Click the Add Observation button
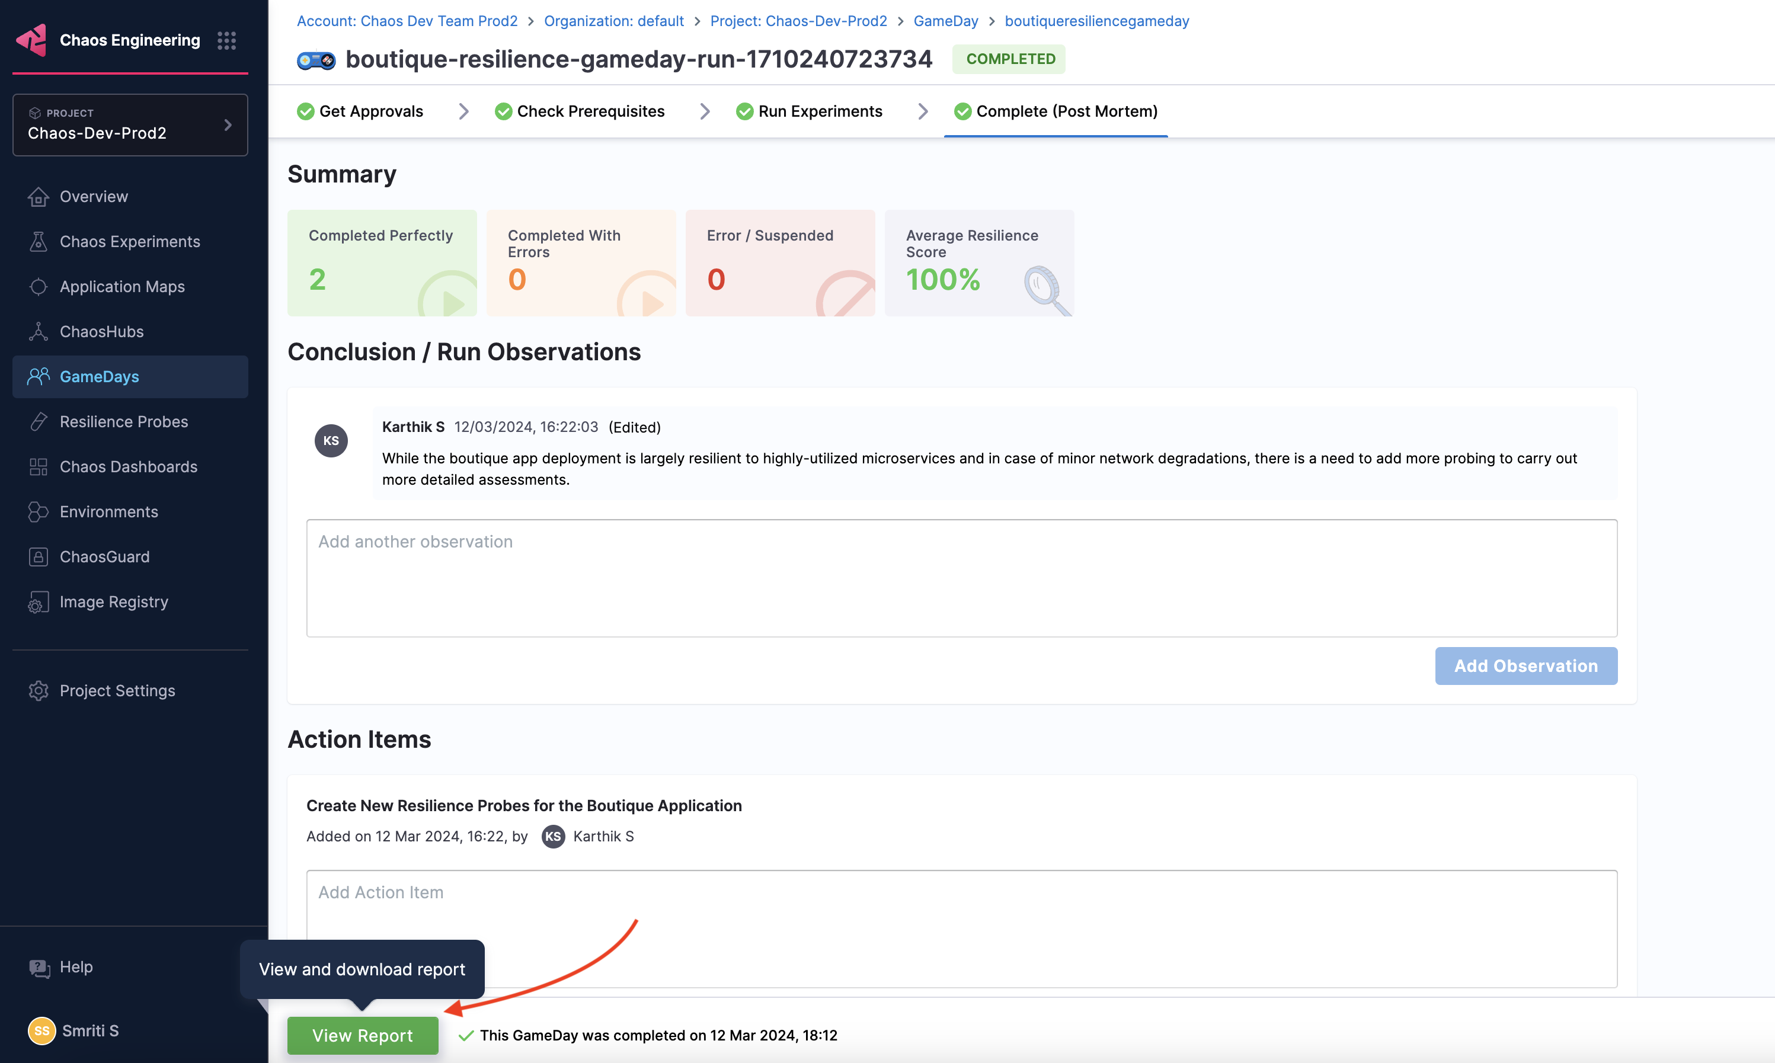 click(1525, 665)
